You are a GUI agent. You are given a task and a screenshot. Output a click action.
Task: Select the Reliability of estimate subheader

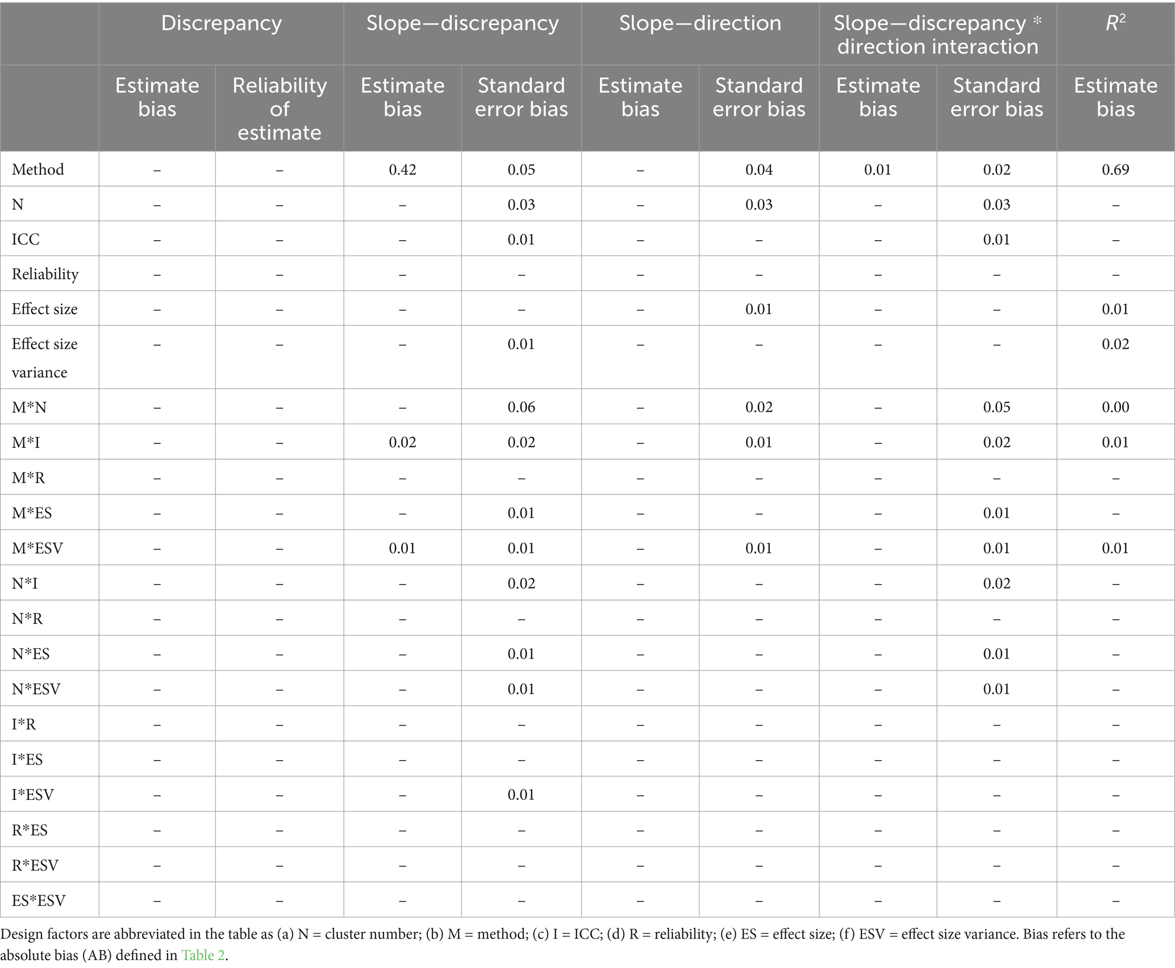pos(280,108)
